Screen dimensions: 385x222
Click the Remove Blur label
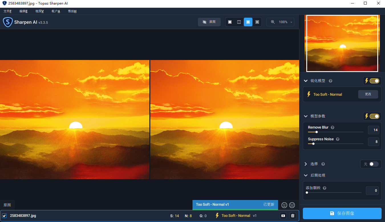coord(318,127)
